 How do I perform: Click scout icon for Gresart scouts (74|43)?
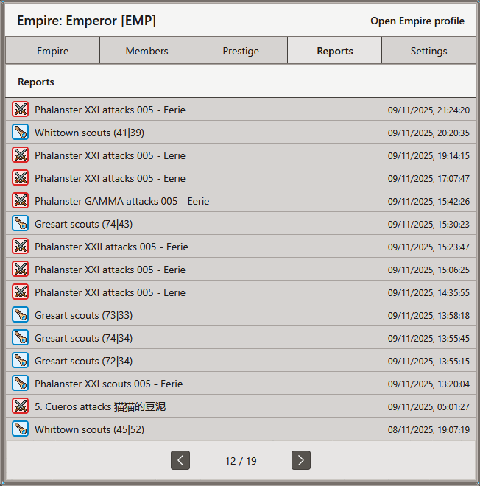(21, 223)
